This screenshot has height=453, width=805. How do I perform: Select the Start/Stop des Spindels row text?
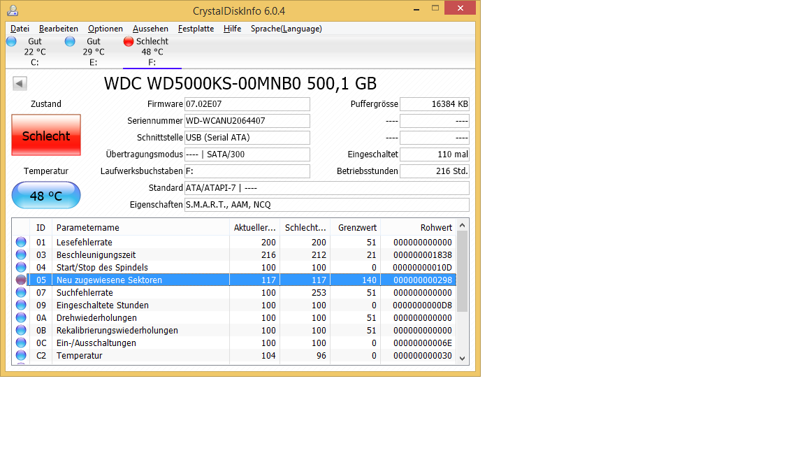tap(102, 268)
